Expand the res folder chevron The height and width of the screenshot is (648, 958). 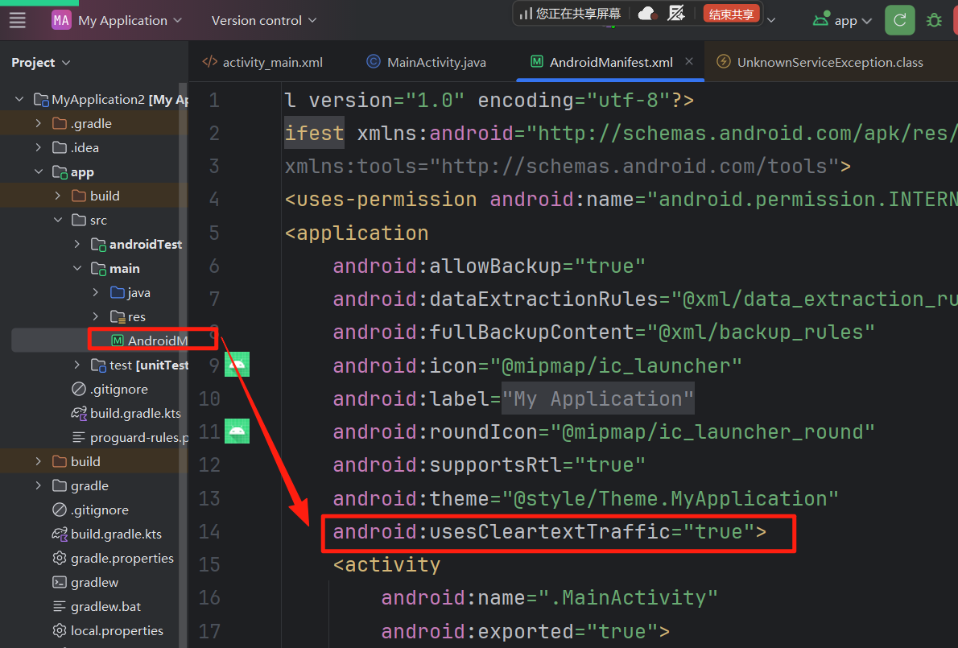coord(96,316)
